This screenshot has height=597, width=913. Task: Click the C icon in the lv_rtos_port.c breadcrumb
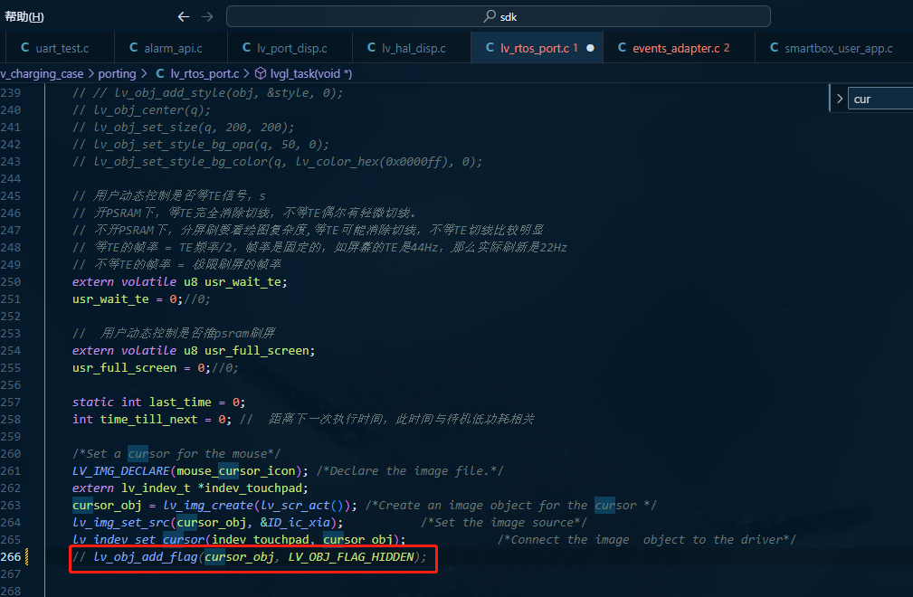[160, 73]
